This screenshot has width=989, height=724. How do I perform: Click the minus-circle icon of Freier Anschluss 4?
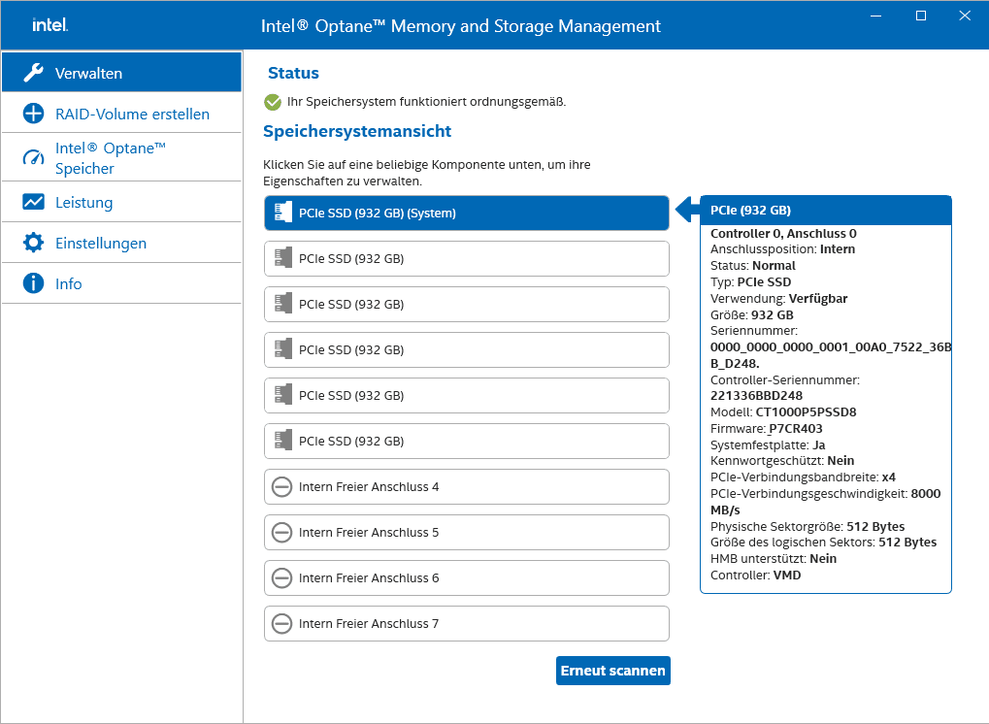click(281, 487)
